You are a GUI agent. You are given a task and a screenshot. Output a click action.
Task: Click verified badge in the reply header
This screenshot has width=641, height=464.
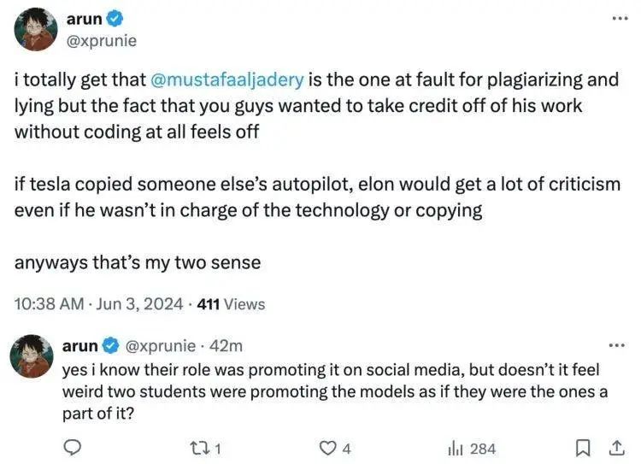tap(110, 346)
